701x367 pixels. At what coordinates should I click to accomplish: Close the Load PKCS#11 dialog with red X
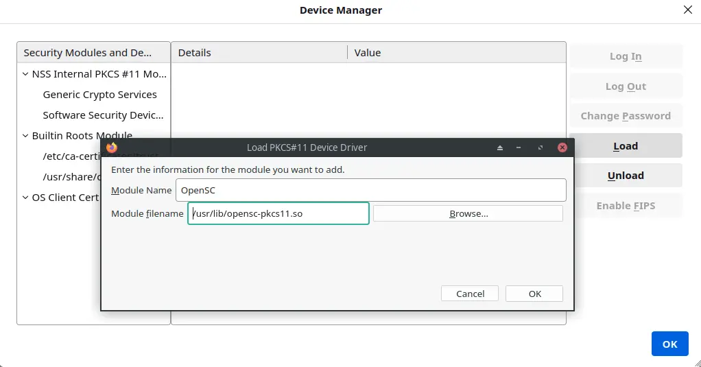click(x=562, y=147)
